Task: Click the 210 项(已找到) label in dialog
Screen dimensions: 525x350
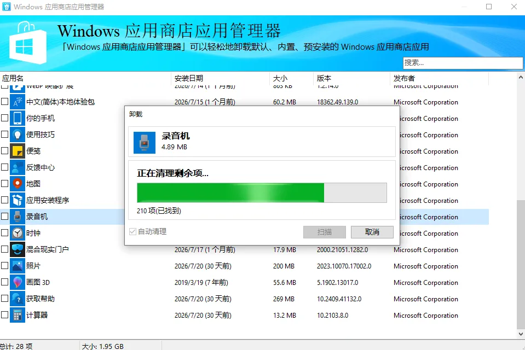Action: click(x=159, y=211)
